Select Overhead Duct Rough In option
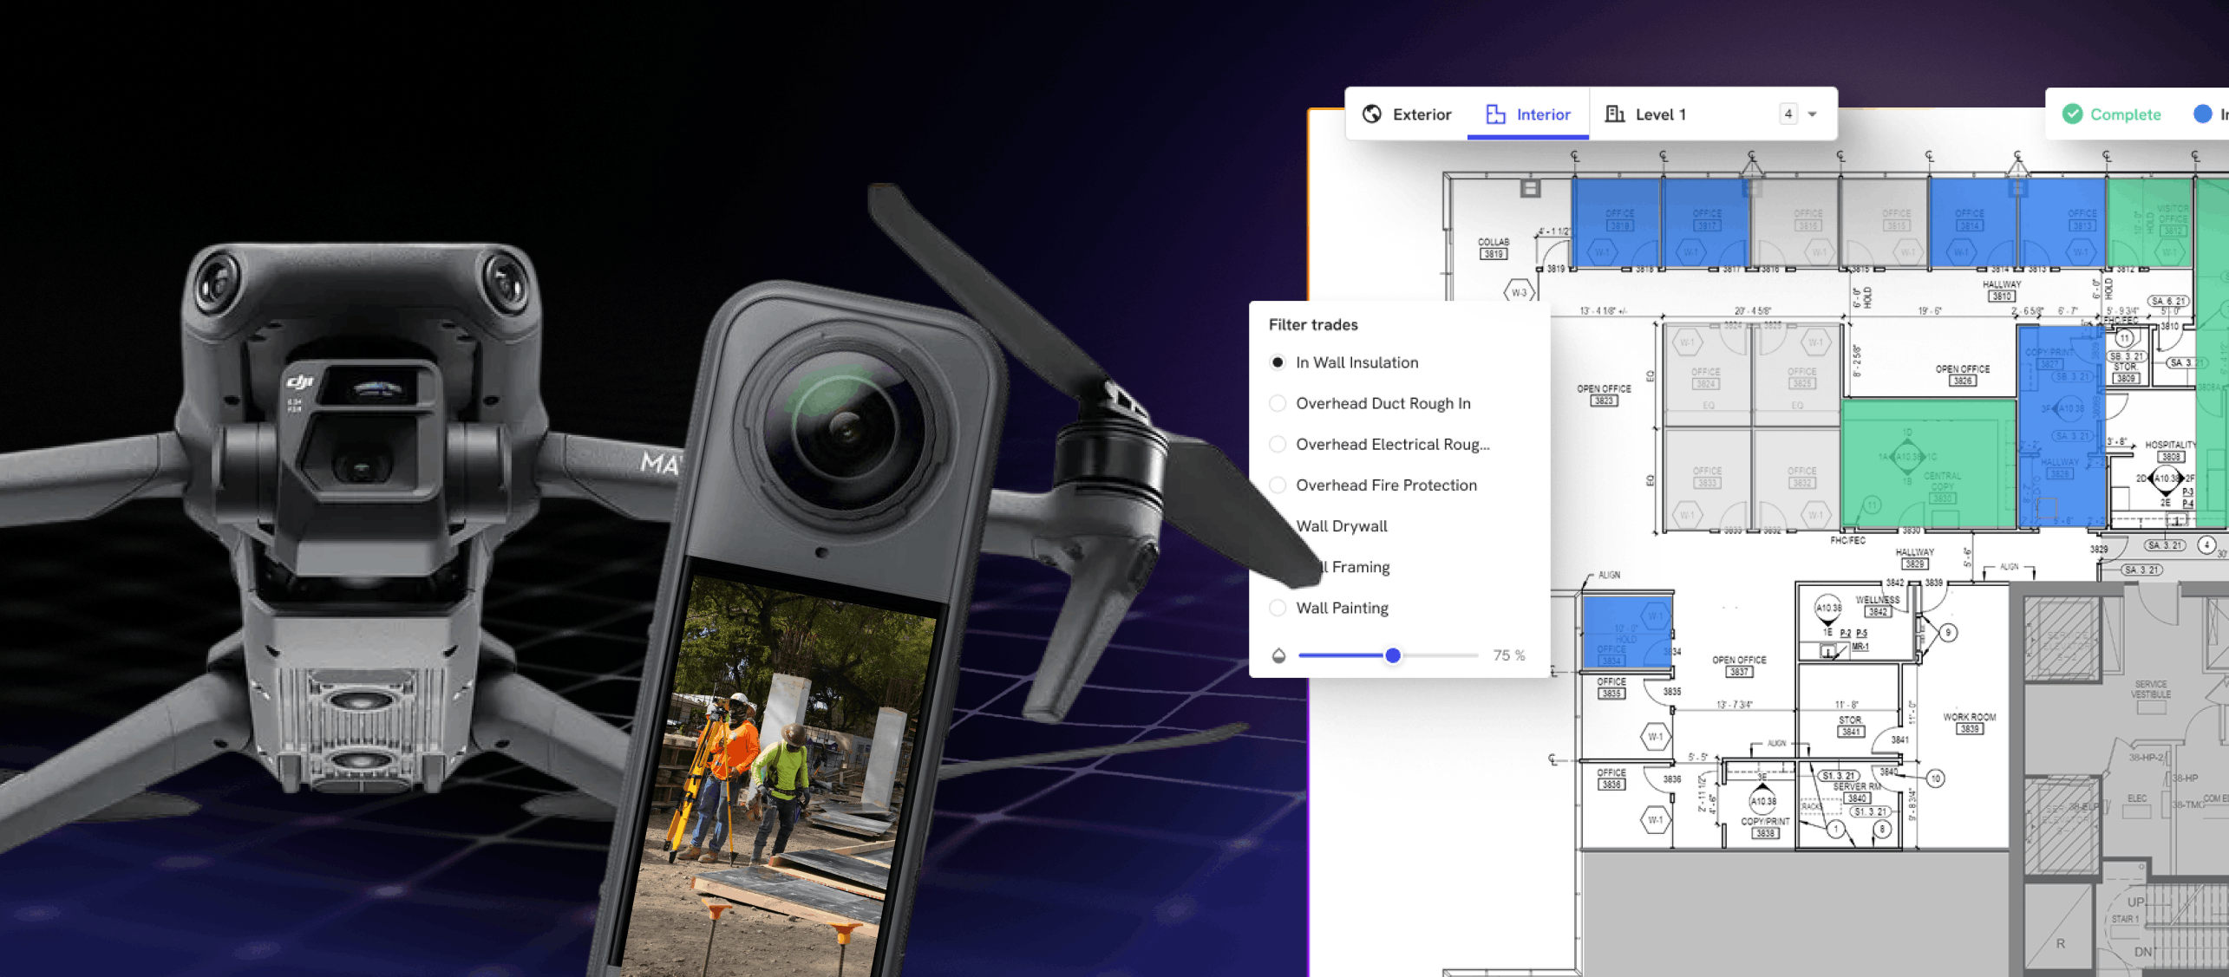The height and width of the screenshot is (977, 2229). [x=1278, y=403]
